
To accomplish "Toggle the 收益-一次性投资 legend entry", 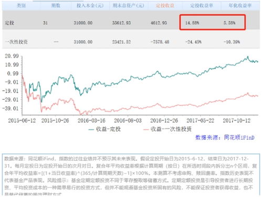I will 167,129.
